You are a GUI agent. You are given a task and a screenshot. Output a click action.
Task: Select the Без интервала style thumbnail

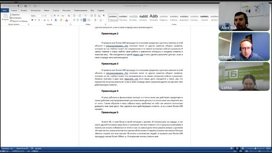(x=123, y=18)
